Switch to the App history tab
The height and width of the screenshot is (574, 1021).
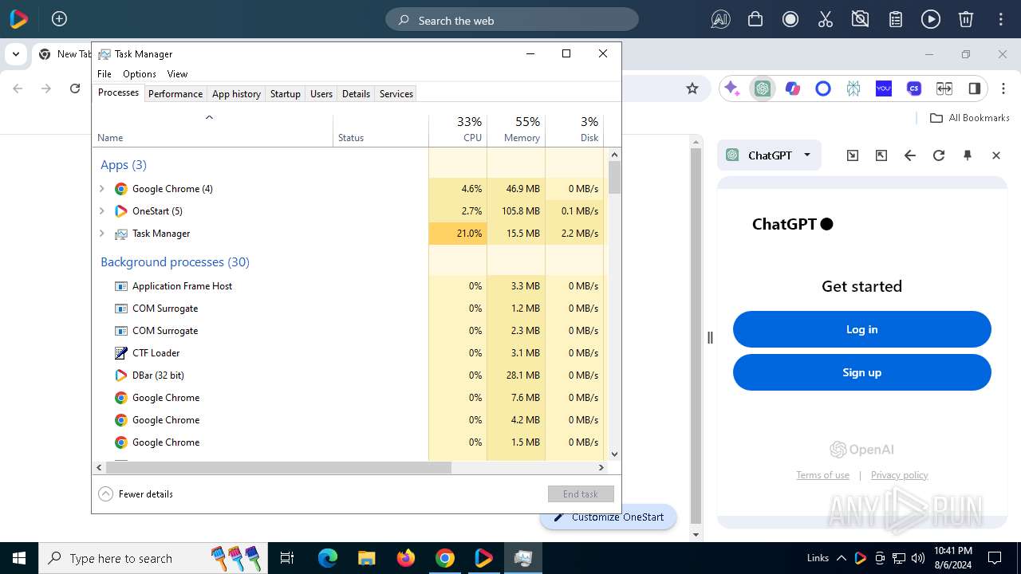236,93
